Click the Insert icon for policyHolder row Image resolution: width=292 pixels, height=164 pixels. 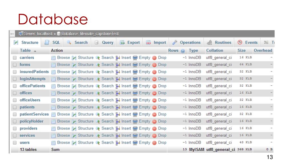point(118,121)
